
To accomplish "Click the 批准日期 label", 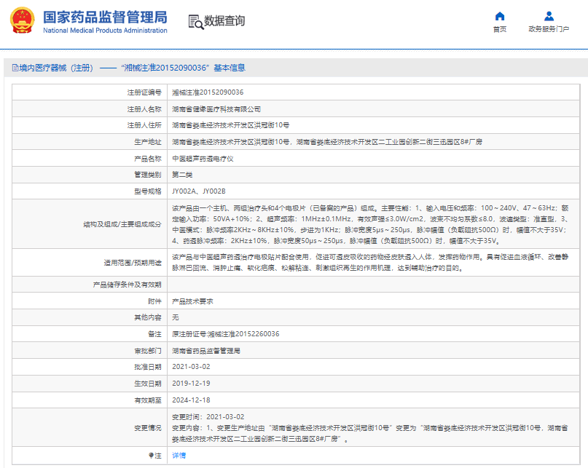I will (148, 367).
